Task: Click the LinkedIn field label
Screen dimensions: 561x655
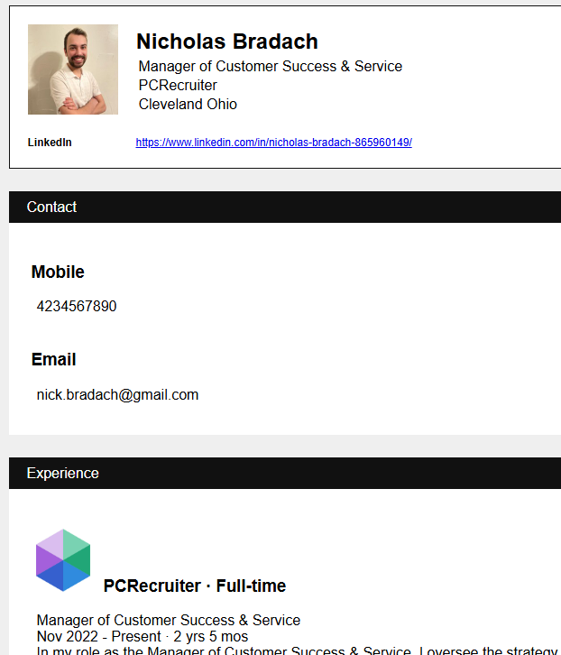Action: [x=50, y=143]
